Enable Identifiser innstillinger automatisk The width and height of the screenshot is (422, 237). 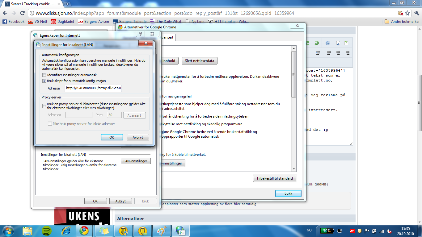tap(44, 75)
